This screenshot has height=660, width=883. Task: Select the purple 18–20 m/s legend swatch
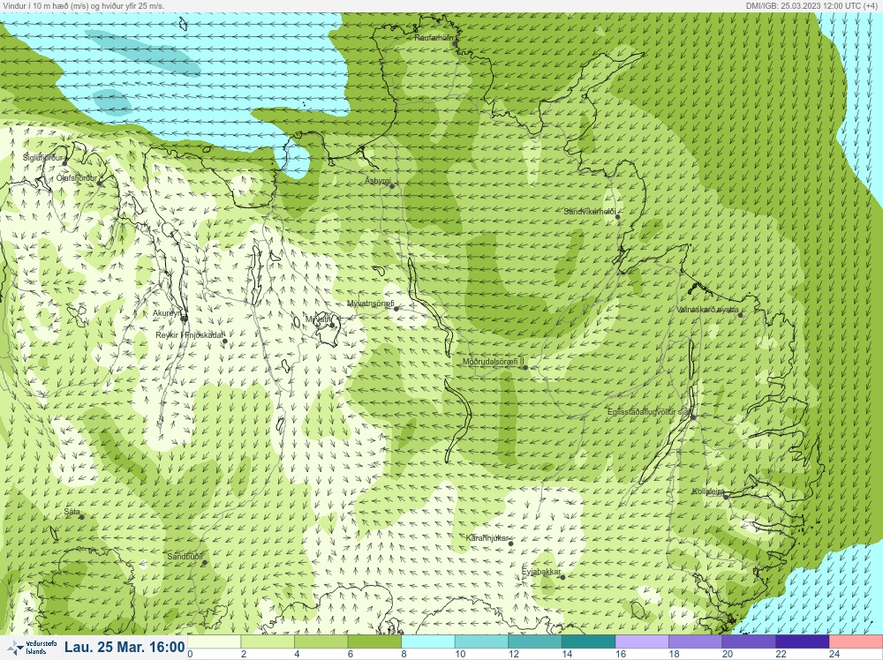coord(696,641)
